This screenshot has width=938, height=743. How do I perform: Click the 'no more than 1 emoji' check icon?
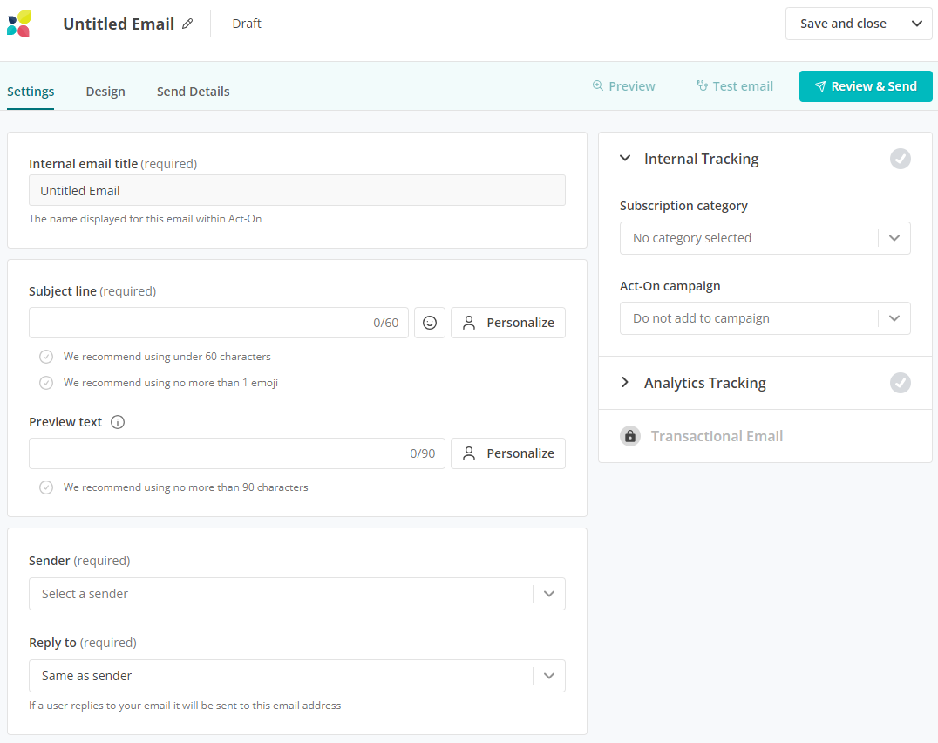pos(46,383)
